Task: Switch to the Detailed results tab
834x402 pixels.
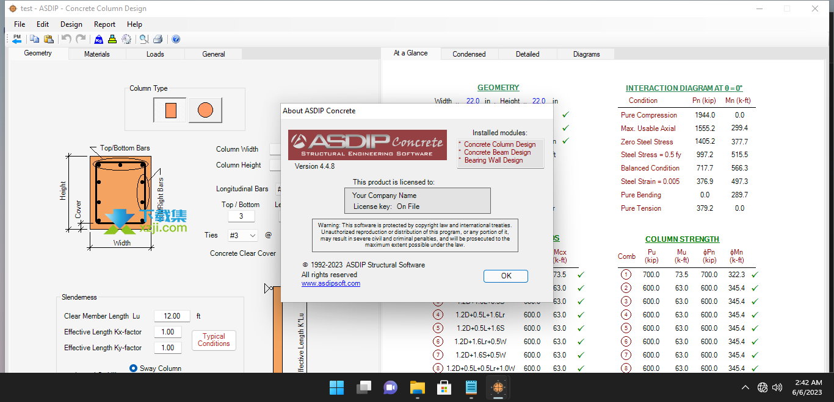Action: [528, 54]
